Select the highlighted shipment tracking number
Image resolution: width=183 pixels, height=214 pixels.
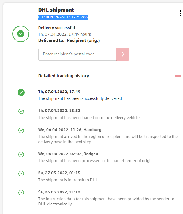point(63,17)
